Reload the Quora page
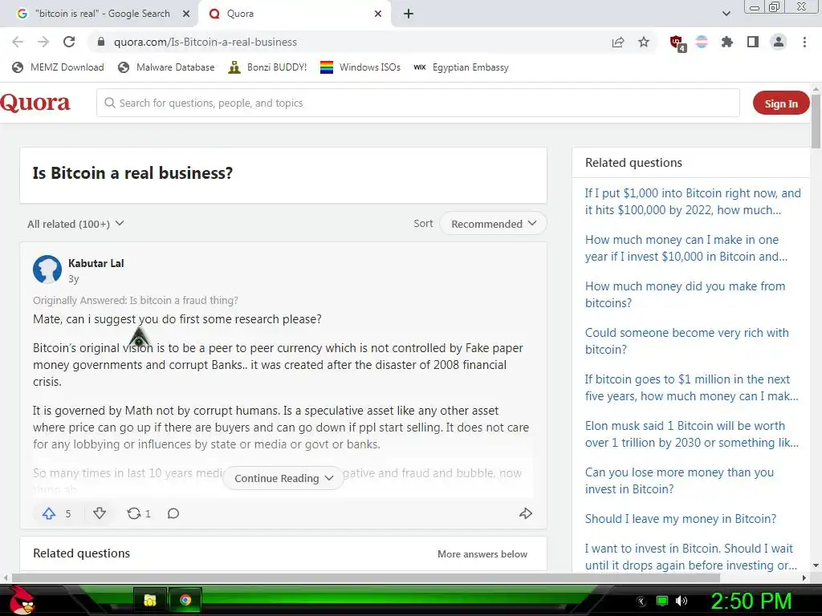822x616 pixels. pos(69,42)
